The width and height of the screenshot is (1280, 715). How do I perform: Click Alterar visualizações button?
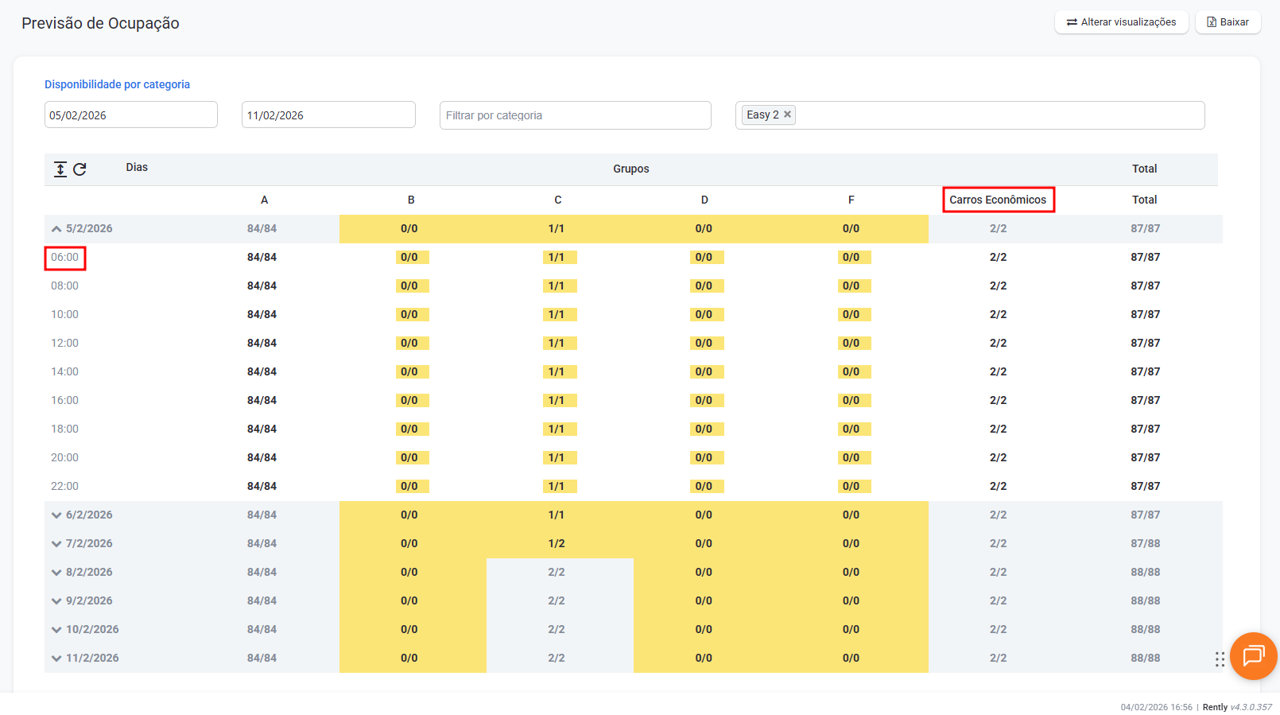(x=1121, y=22)
